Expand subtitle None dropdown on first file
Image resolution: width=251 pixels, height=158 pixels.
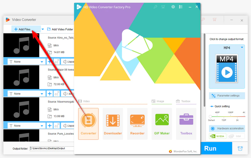[42, 62]
